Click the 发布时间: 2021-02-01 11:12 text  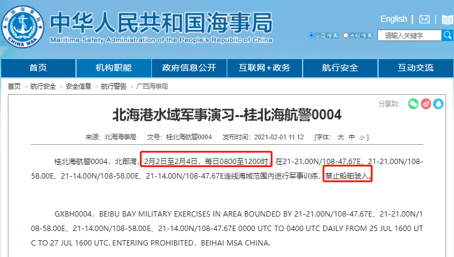pos(263,137)
